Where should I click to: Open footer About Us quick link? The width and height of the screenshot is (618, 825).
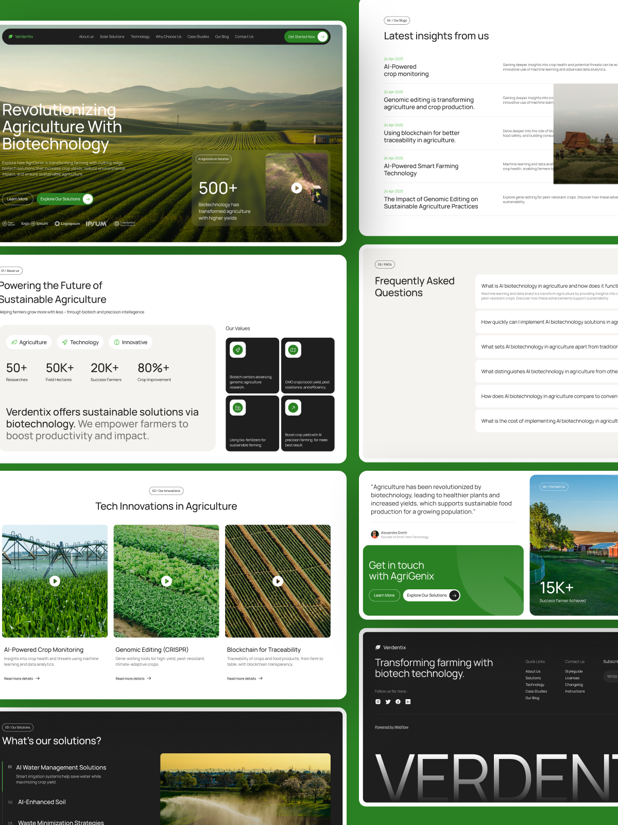pyautogui.click(x=533, y=671)
